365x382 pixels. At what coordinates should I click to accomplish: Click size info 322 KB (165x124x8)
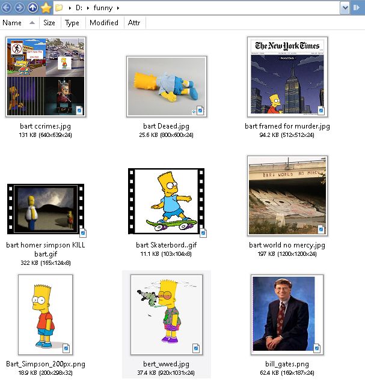pyautogui.click(x=46, y=263)
